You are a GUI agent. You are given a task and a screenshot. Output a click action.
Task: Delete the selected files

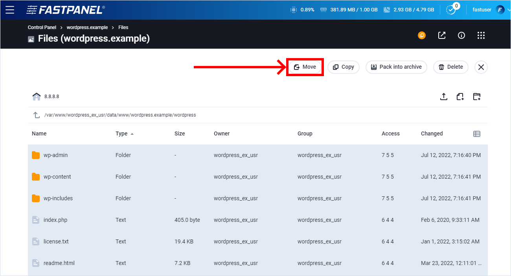[451, 67]
